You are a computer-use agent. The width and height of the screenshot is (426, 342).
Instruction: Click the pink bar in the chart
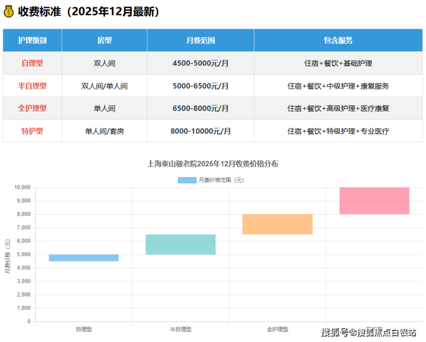[x=374, y=201]
